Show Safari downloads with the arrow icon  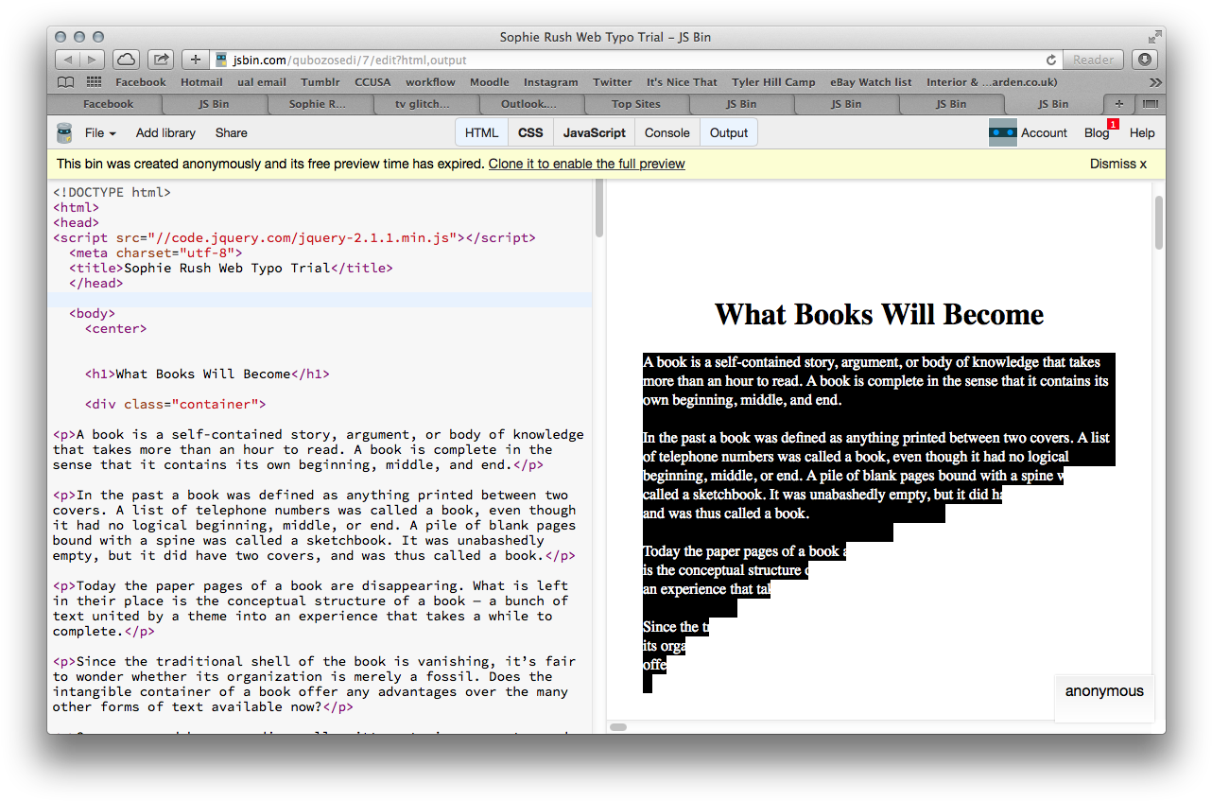point(1145,60)
